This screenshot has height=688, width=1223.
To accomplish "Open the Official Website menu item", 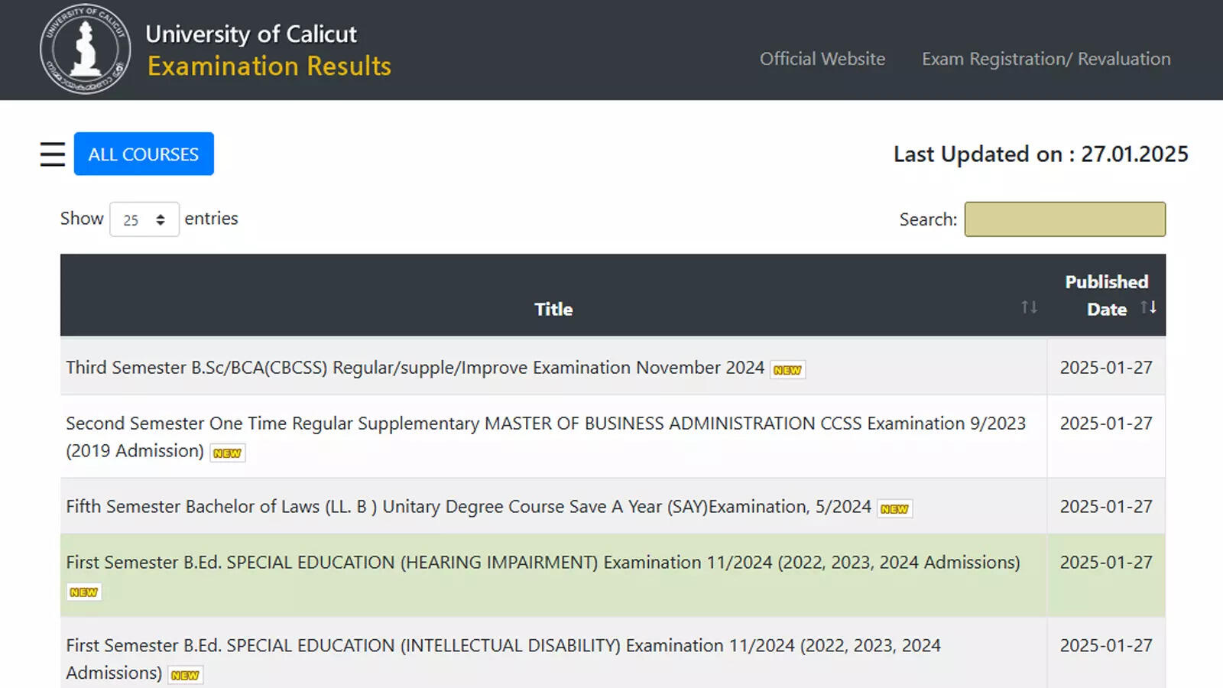I will (x=822, y=59).
